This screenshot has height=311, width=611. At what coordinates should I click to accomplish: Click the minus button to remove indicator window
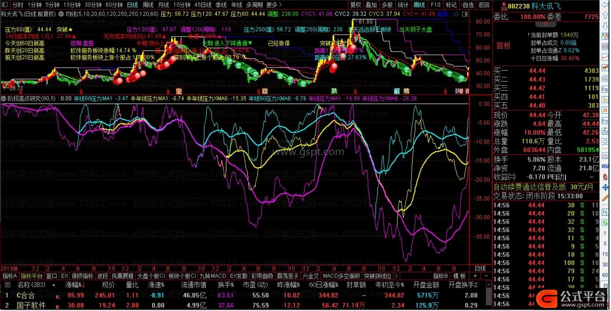[x=486, y=276]
